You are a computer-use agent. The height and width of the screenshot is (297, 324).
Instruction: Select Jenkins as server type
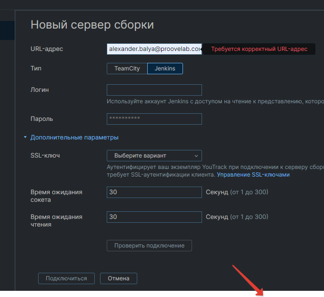(165, 69)
